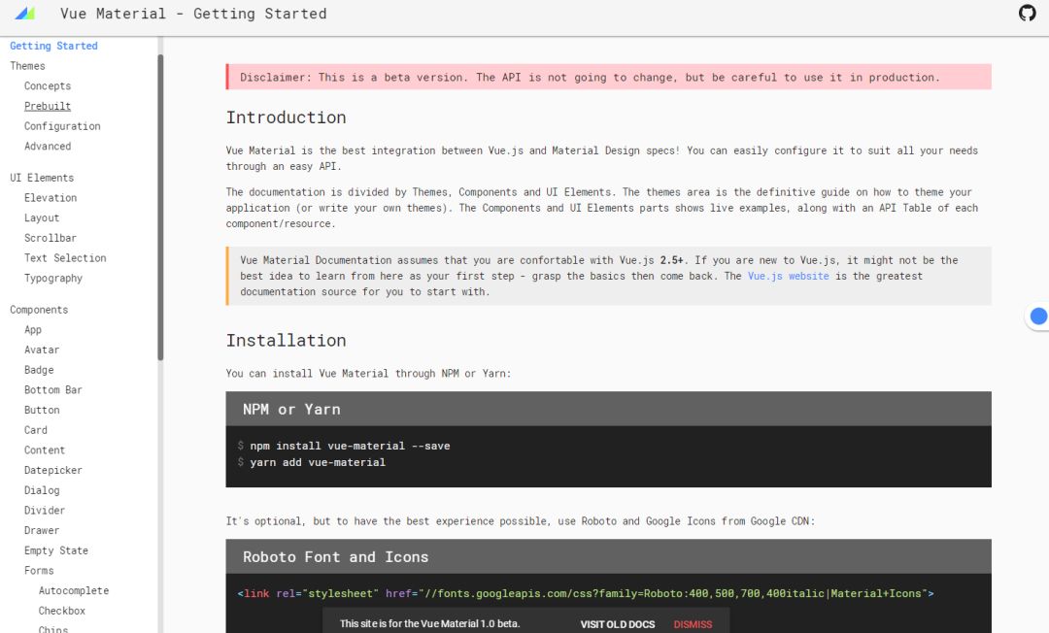Open Getting Started in sidebar
Image resolution: width=1049 pixels, height=633 pixels.
(53, 46)
